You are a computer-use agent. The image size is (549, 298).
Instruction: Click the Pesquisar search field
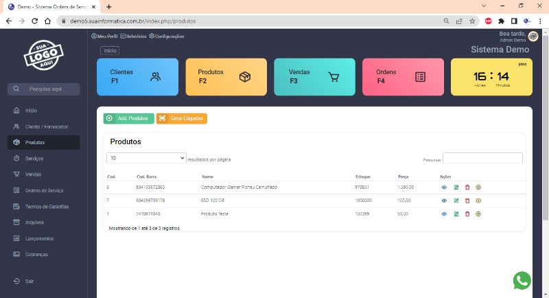point(482,159)
